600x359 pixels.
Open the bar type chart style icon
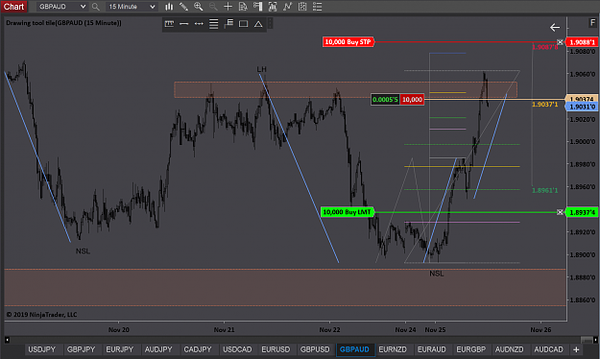tap(169, 7)
